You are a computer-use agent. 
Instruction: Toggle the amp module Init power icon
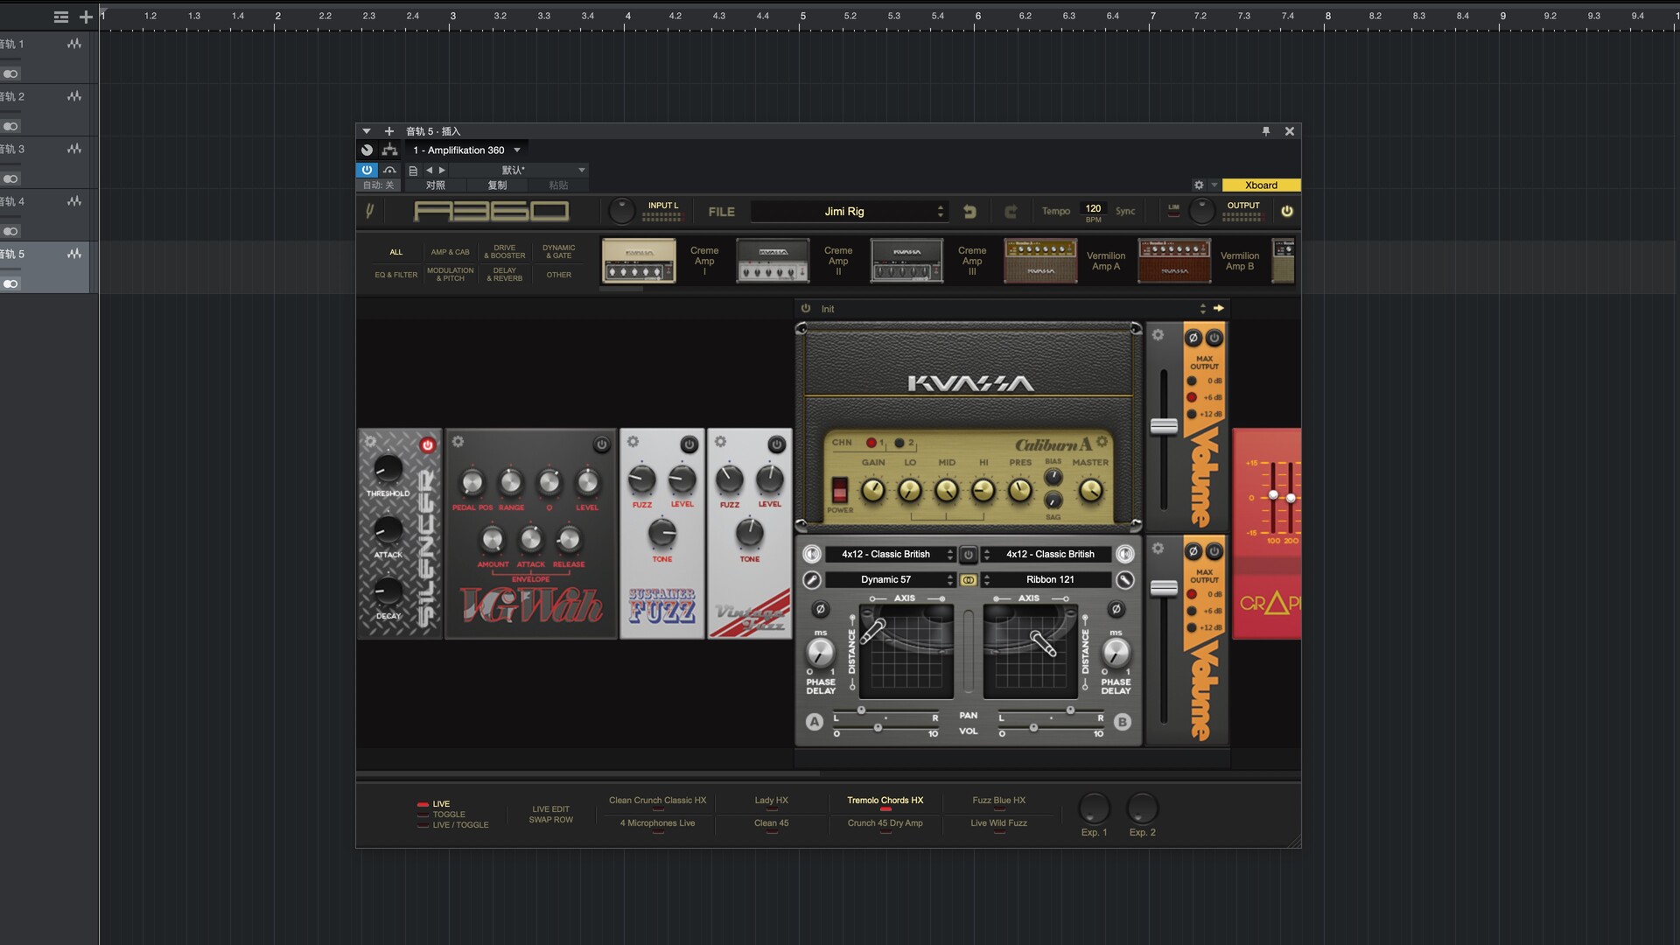806,308
